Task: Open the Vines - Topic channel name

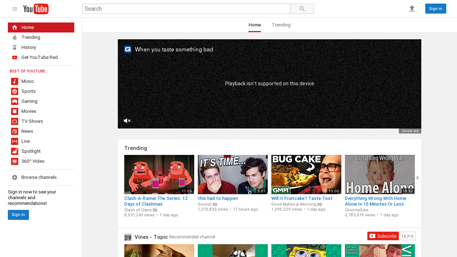Action: tap(151, 237)
